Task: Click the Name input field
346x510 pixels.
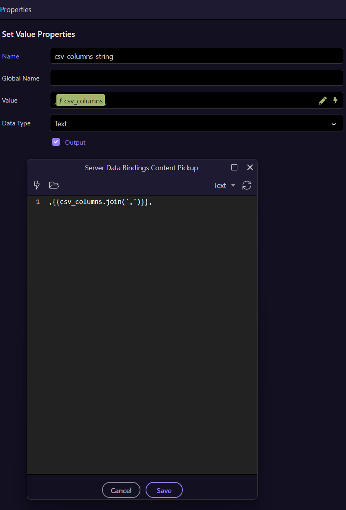Action: point(196,56)
